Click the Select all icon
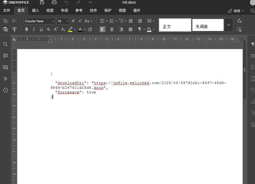The height and width of the screenshot is (184, 255). pyautogui.click(x=239, y=29)
